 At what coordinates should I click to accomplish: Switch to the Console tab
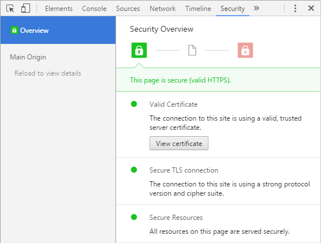[94, 9]
